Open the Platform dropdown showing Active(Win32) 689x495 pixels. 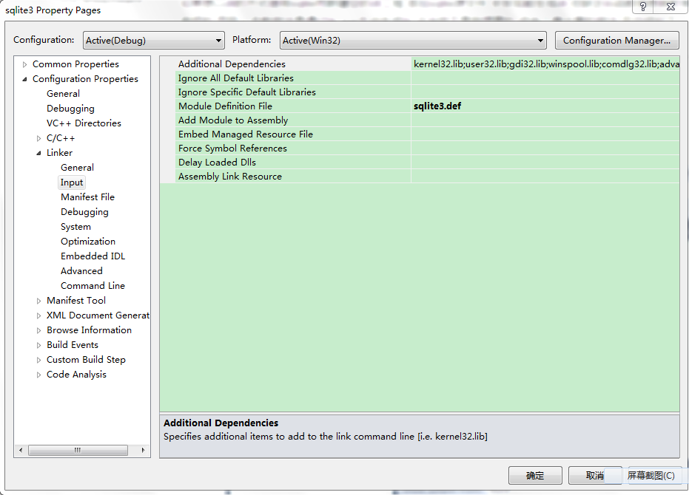tap(413, 41)
